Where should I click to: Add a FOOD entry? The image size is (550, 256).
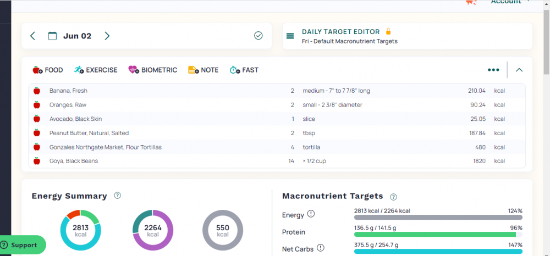(48, 70)
